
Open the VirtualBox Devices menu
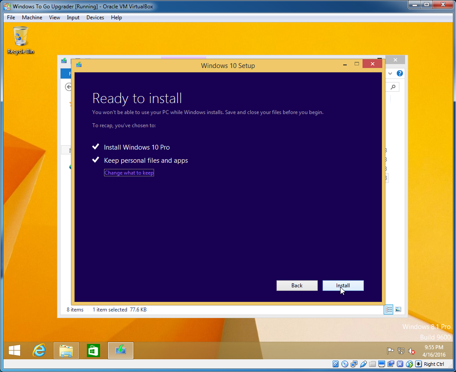(x=95, y=18)
